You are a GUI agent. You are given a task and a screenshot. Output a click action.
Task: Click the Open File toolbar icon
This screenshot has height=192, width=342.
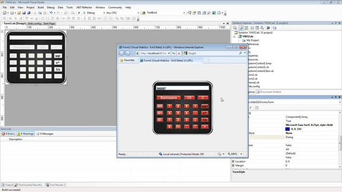point(19,13)
